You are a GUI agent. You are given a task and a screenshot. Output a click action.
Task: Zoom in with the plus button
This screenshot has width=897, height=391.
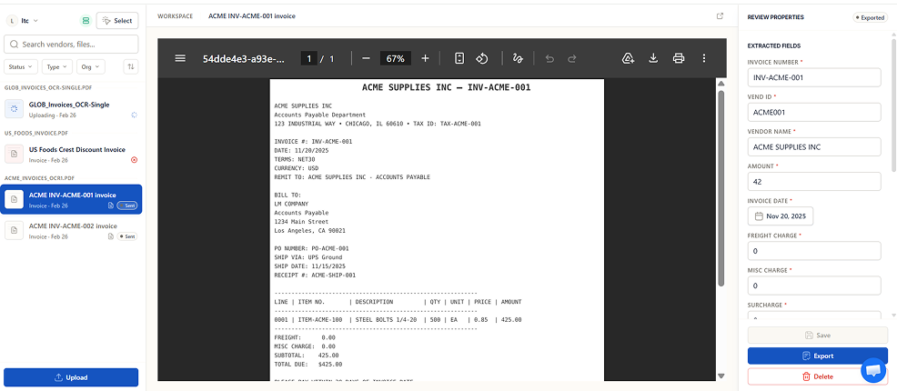(425, 58)
